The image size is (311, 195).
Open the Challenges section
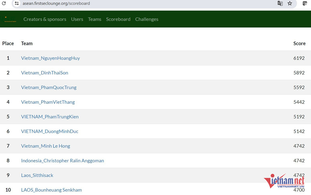pos(147,19)
